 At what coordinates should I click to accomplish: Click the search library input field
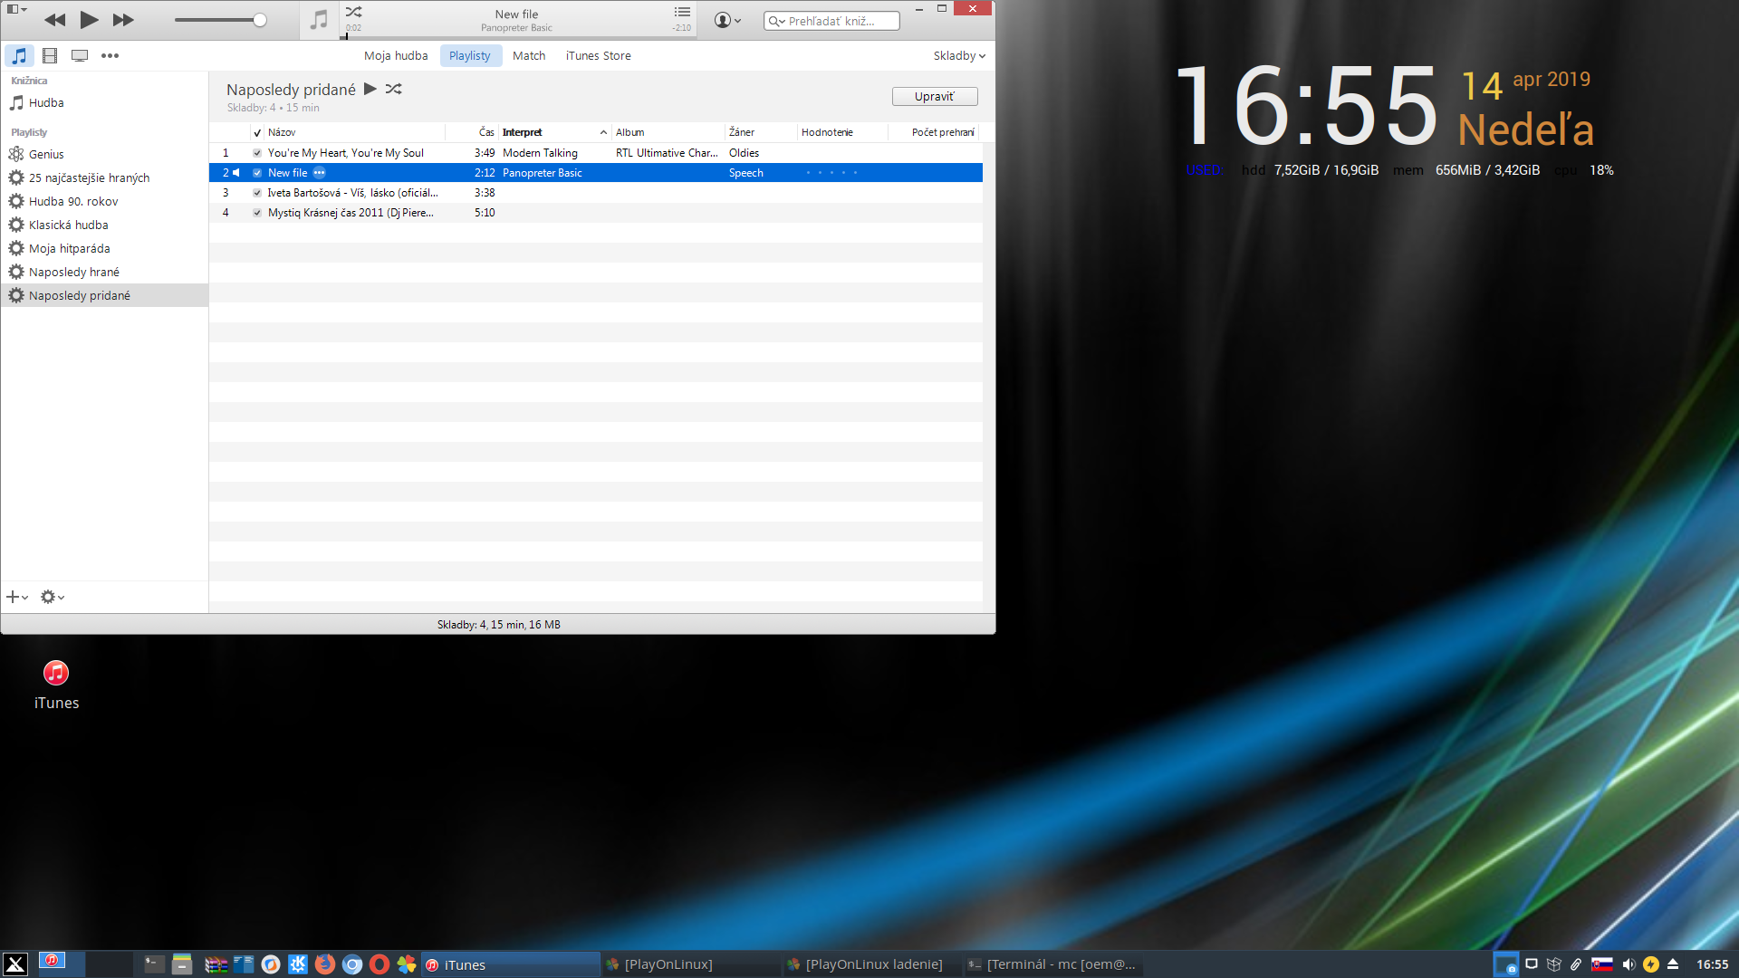831,21
